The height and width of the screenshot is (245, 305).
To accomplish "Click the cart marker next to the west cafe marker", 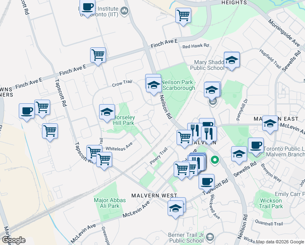I will pyautogui.click(x=42, y=107).
